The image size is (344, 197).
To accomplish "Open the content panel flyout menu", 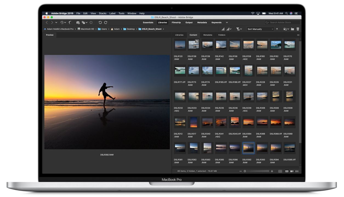I will click(x=298, y=35).
